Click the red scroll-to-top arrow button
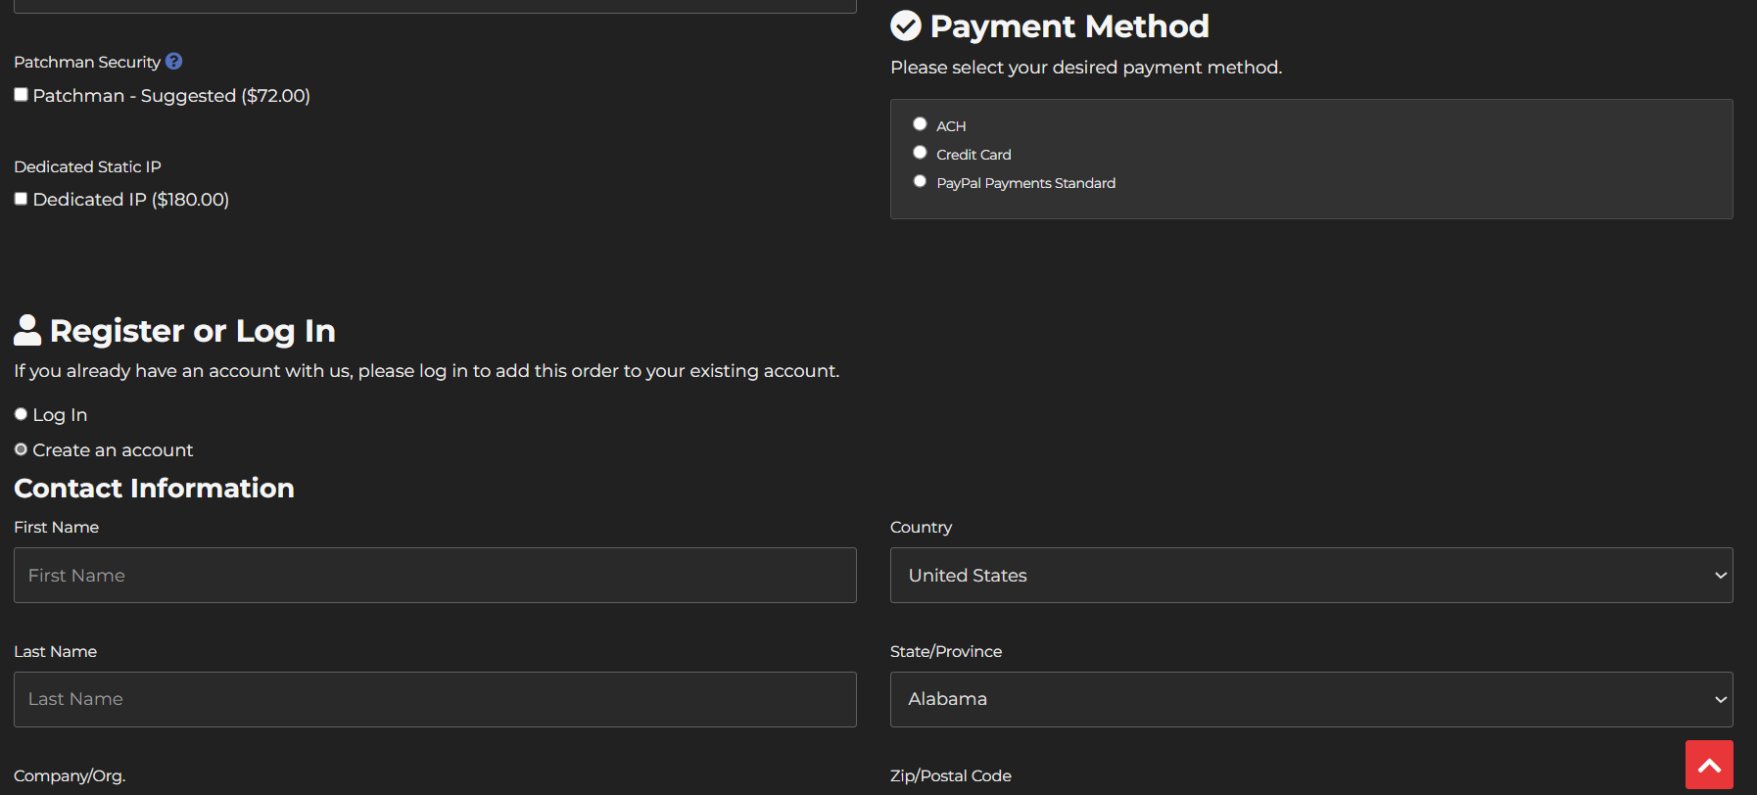 (1709, 765)
